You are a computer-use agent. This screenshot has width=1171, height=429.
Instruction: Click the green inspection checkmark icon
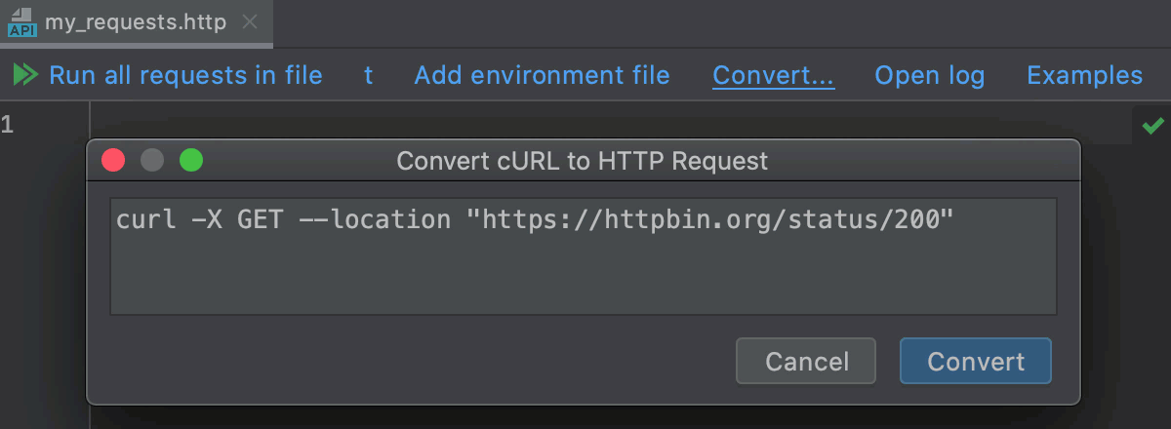click(x=1153, y=125)
